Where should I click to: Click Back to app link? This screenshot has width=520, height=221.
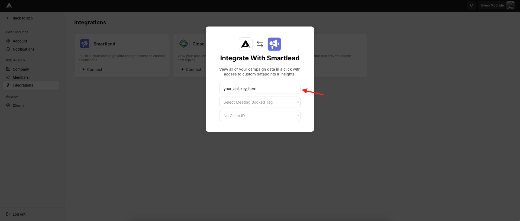22,18
